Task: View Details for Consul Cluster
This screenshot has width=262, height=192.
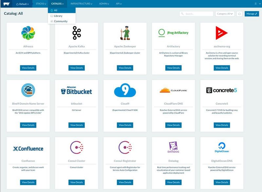Action: tap(77, 182)
